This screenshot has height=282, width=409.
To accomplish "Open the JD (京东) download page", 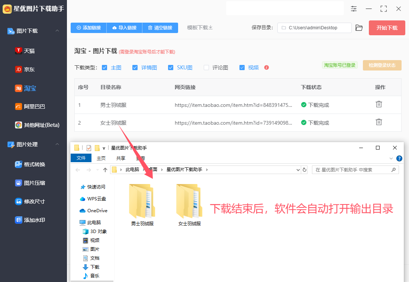I will tap(25, 69).
